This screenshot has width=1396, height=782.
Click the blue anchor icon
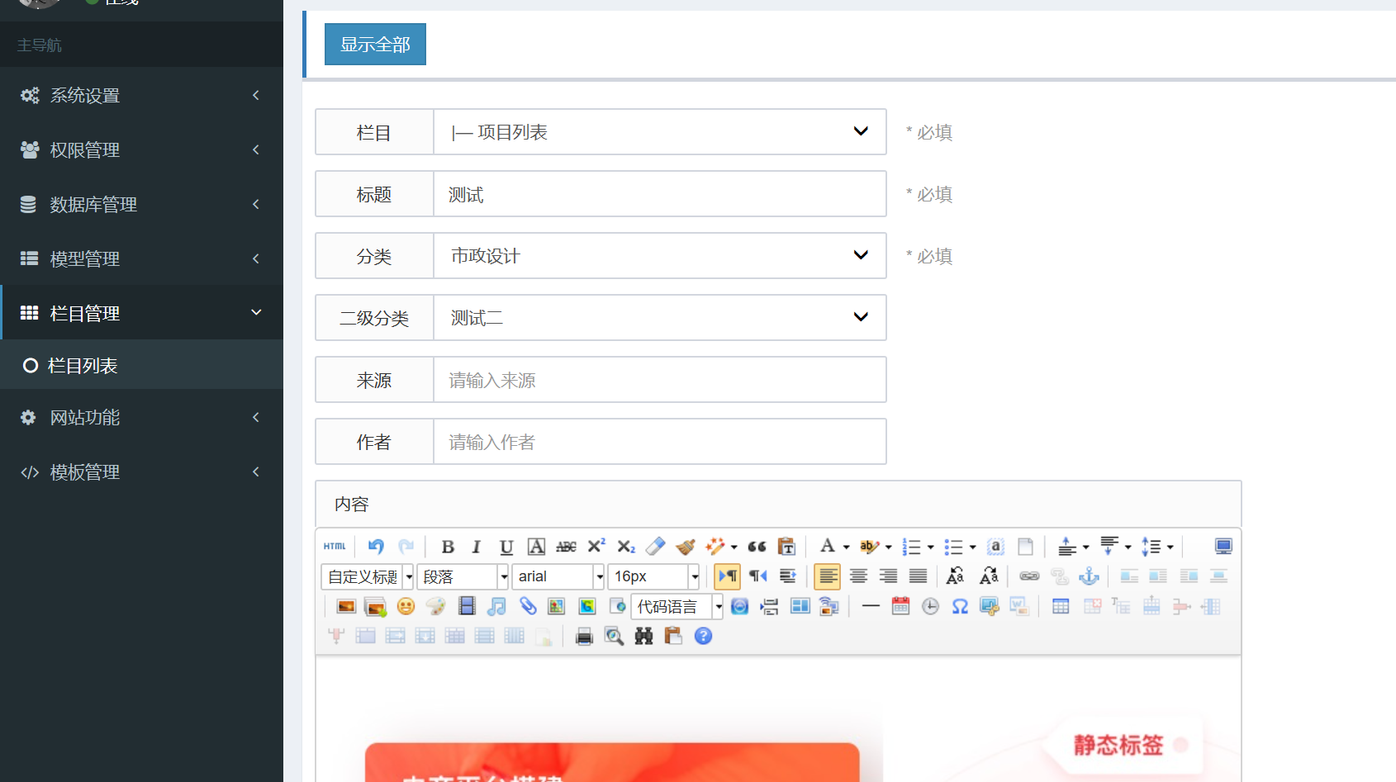point(1090,576)
